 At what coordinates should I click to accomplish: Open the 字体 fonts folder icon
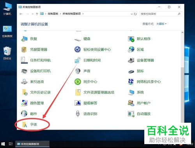[25, 125]
